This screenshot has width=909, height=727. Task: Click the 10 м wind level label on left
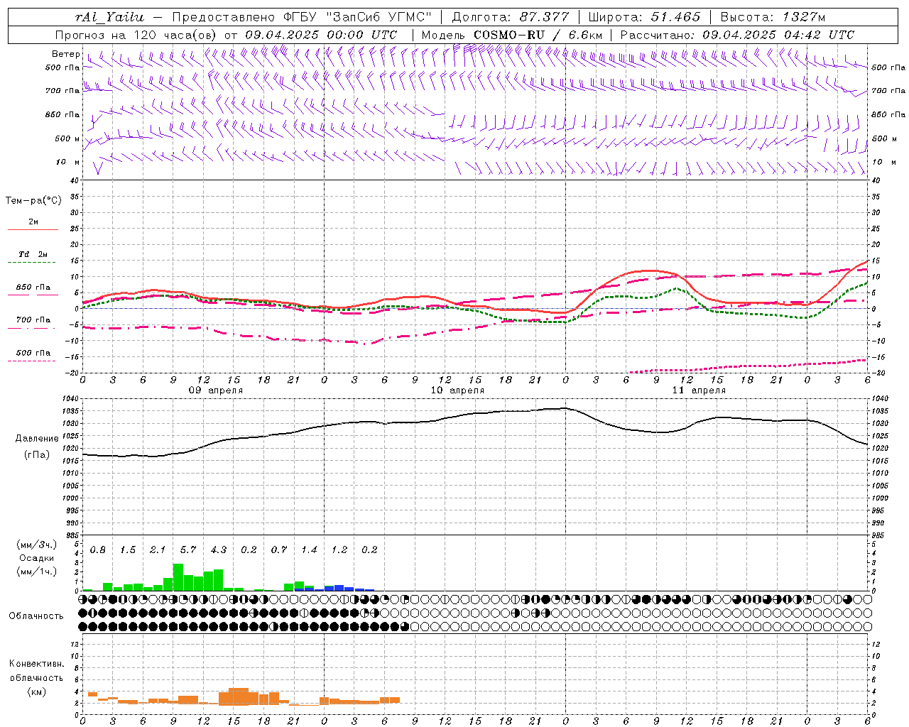click(68, 162)
